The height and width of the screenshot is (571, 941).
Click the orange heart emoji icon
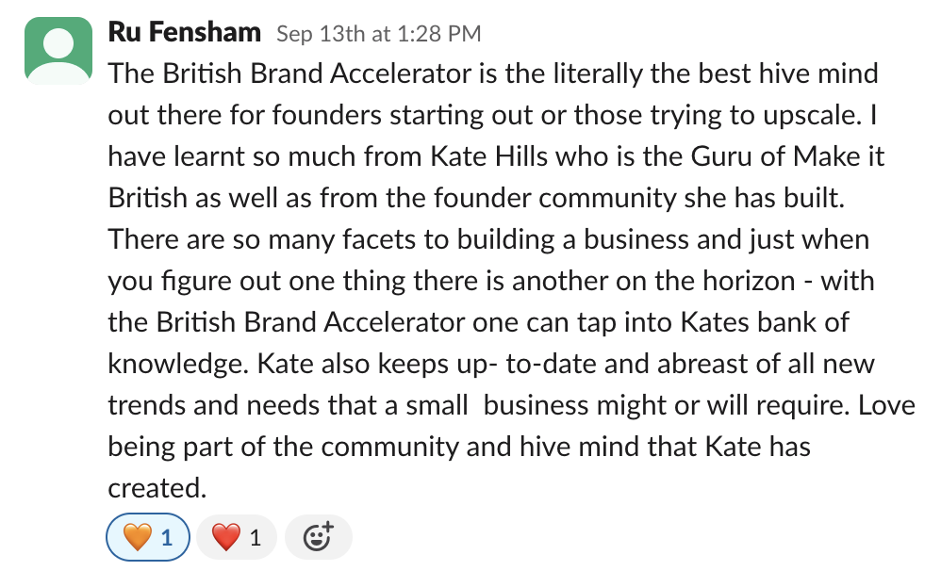(137, 537)
